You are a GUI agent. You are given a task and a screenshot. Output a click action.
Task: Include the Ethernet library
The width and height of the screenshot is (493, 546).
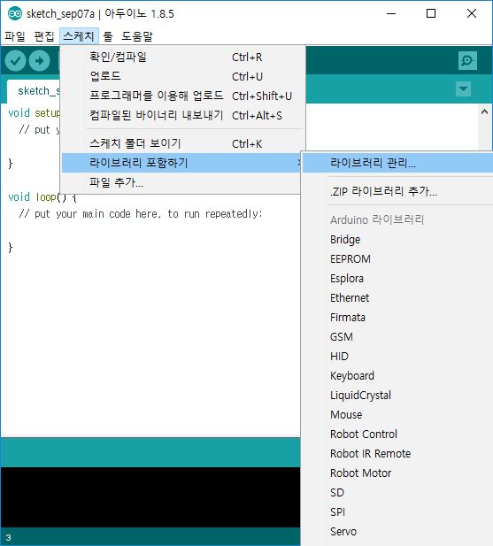(397, 298)
